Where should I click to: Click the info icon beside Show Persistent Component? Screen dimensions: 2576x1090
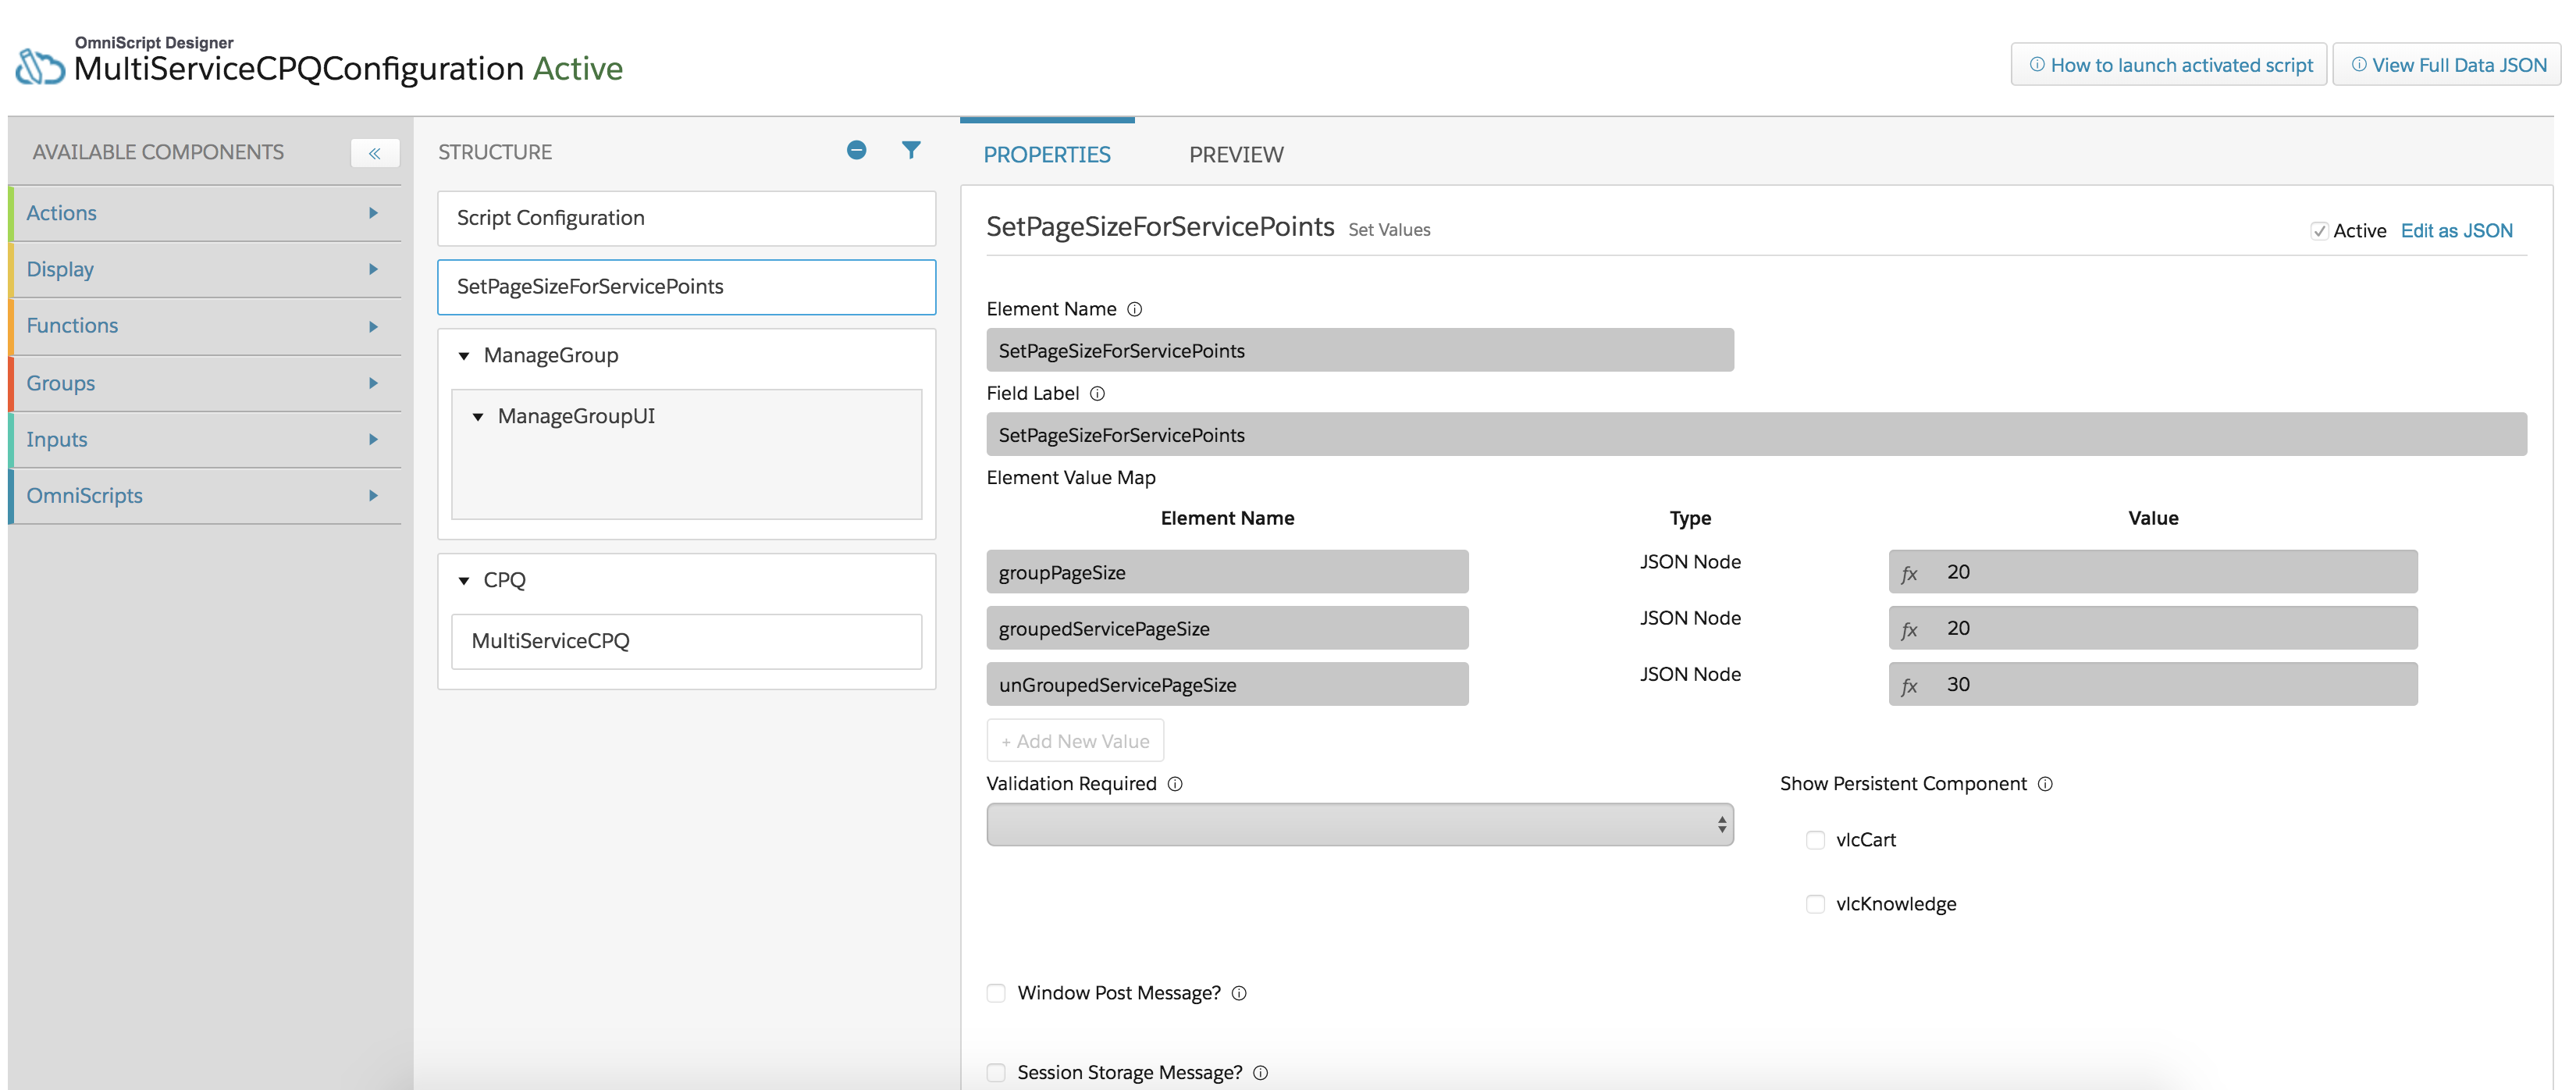click(x=2045, y=784)
